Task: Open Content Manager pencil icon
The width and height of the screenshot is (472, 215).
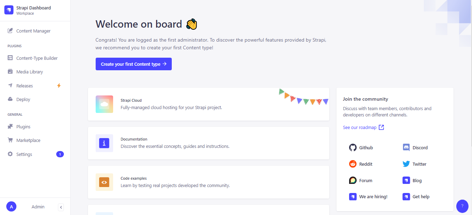Action: (x=10, y=31)
